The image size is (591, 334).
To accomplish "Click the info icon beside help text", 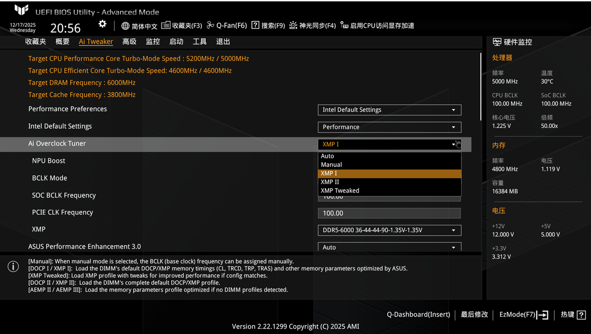I will pos(13,267).
